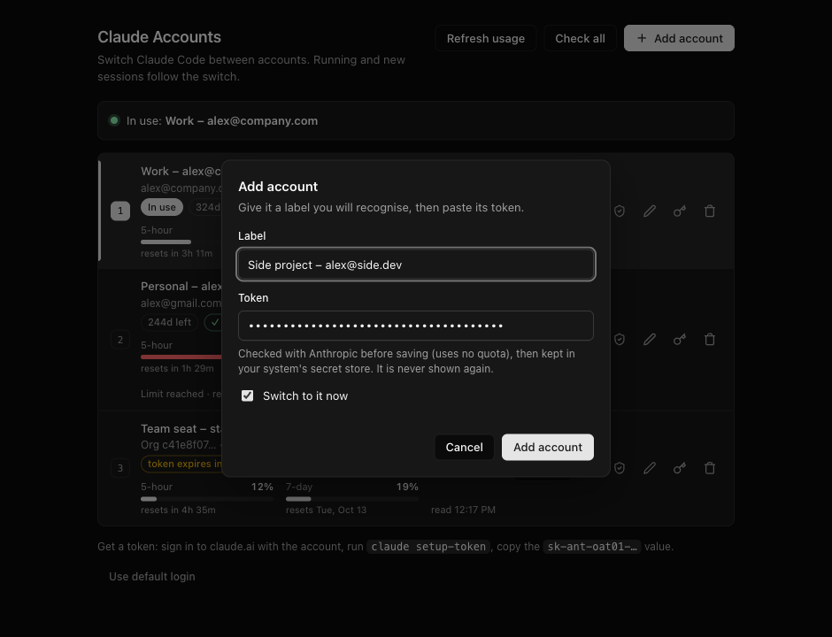Click the Token password field
832x637 pixels.
click(x=416, y=326)
